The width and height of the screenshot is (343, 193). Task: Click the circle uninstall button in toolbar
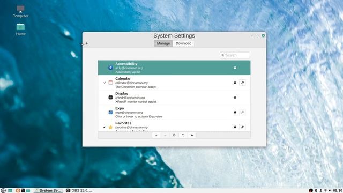174,135
